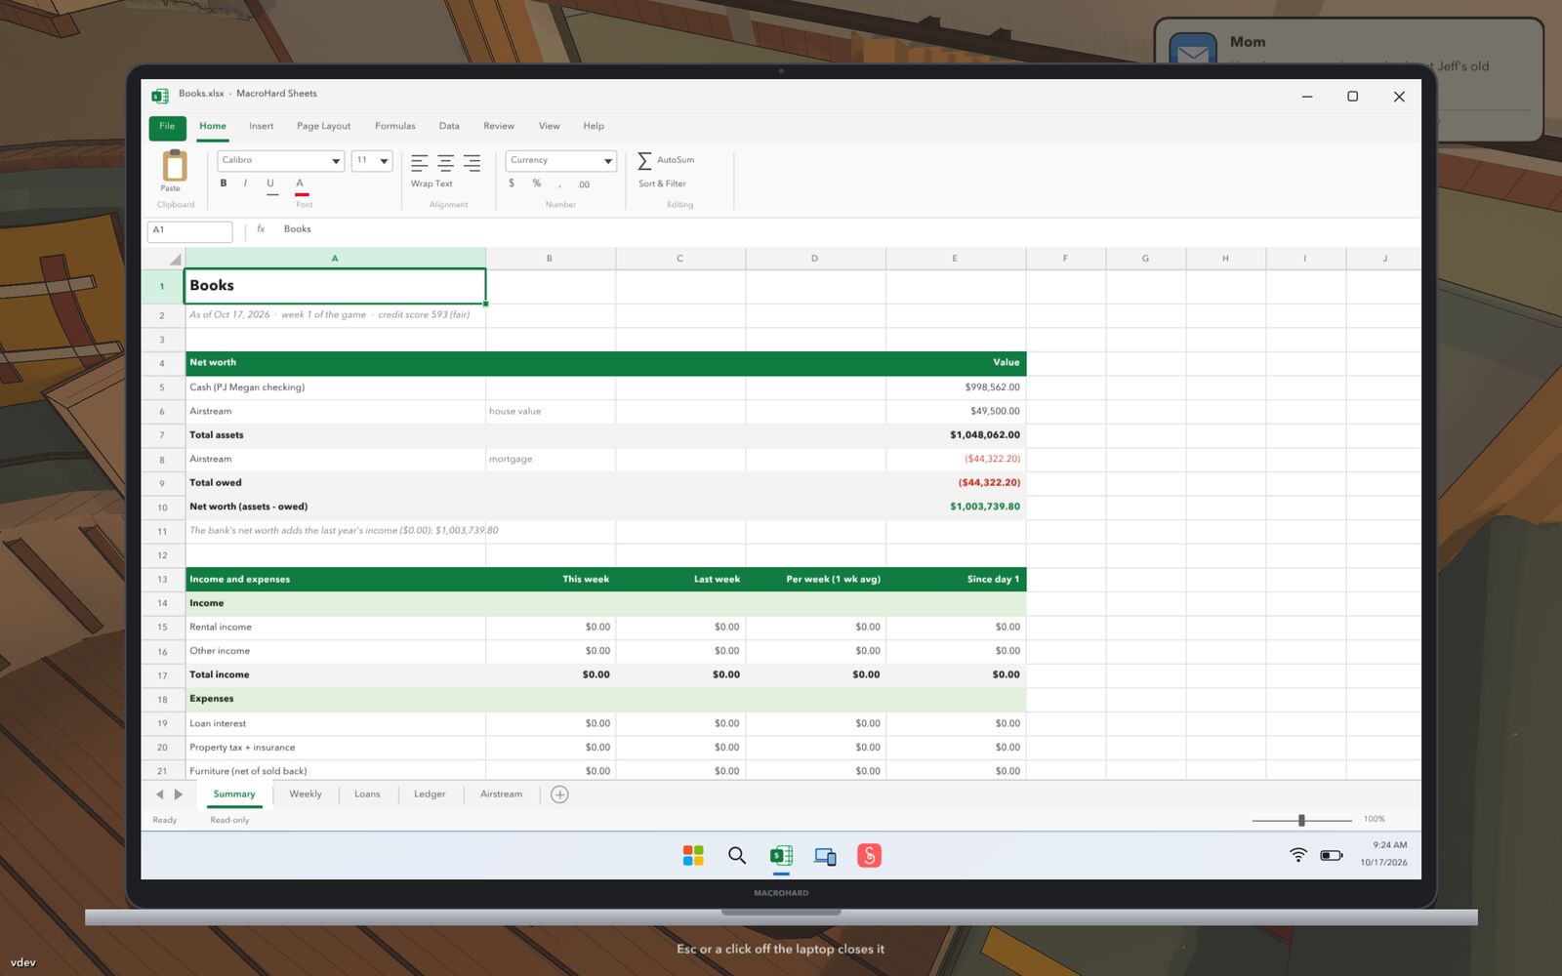Toggle Wrap Text

(x=432, y=183)
